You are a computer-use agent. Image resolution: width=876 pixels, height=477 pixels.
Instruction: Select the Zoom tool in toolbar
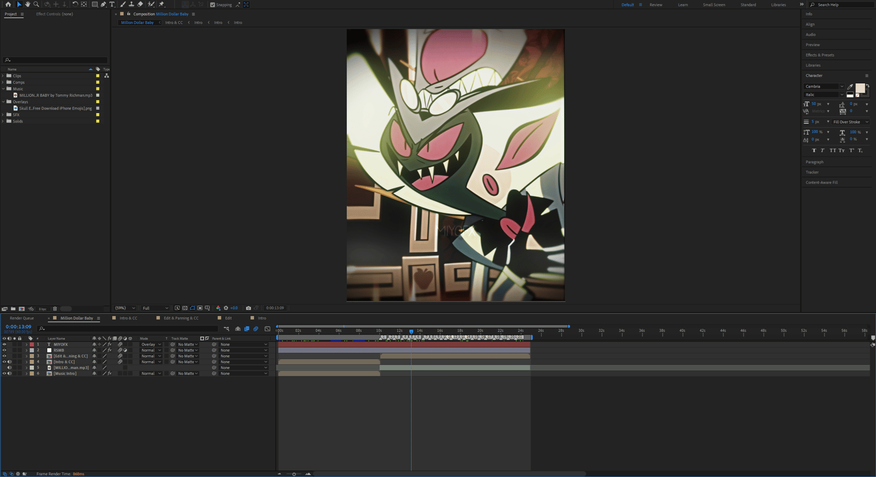(x=36, y=4)
